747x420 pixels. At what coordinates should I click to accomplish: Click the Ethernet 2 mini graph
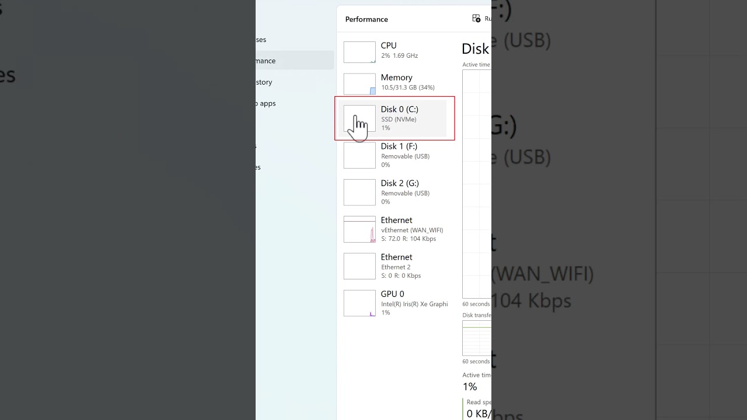[359, 266]
